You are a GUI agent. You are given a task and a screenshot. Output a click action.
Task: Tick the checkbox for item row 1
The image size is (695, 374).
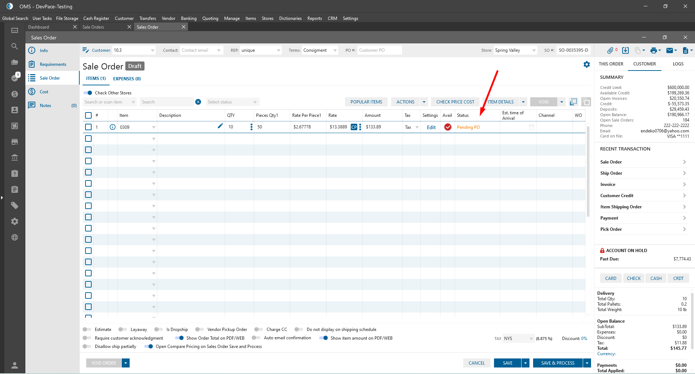point(88,127)
